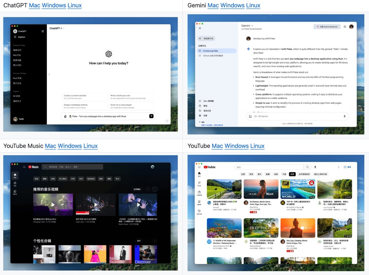
Task: Open the settings gear in Gemini sidebar
Action: tap(200, 116)
